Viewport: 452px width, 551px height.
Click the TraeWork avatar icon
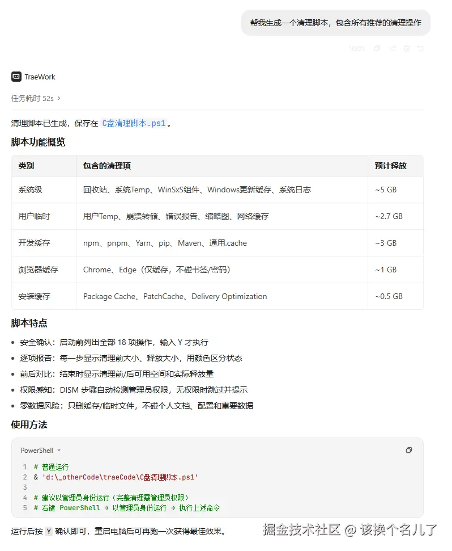click(x=16, y=77)
